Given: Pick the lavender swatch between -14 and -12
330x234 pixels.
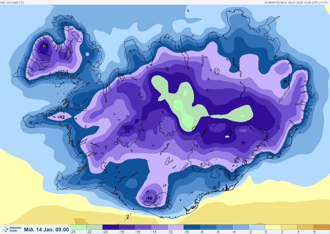Looking at the screenshot, I should 159,227.
